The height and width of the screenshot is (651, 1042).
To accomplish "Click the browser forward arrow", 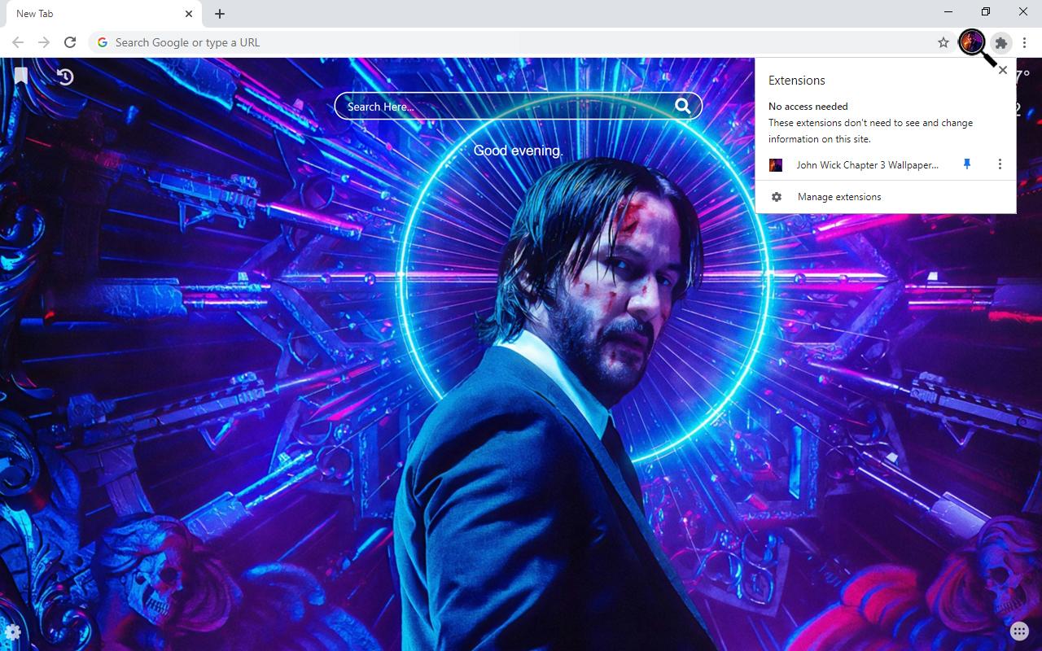I will pyautogui.click(x=44, y=42).
